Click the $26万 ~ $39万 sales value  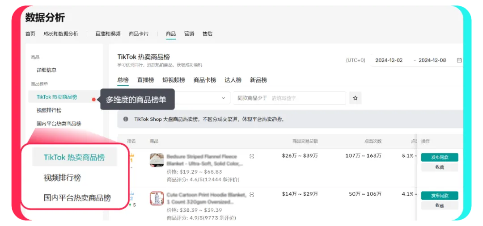click(x=300, y=156)
